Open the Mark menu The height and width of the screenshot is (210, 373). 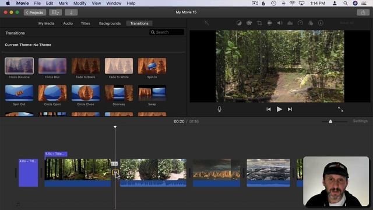point(64,3)
